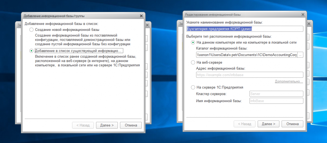This screenshot has width=327, height=143.
Task: Click Далее in the Редактирование dialog
Action: [268, 124]
